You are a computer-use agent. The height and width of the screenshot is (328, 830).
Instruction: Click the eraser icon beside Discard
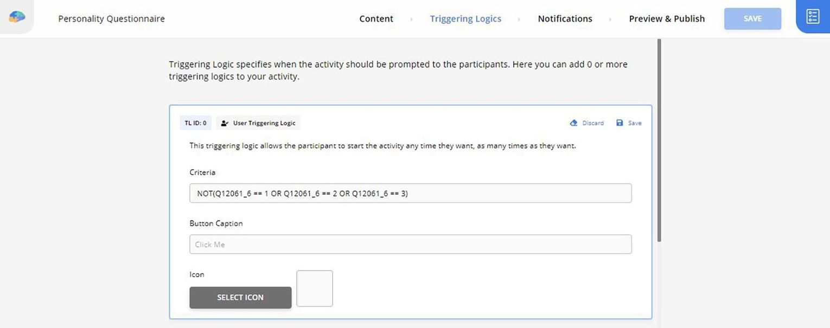pyautogui.click(x=573, y=123)
